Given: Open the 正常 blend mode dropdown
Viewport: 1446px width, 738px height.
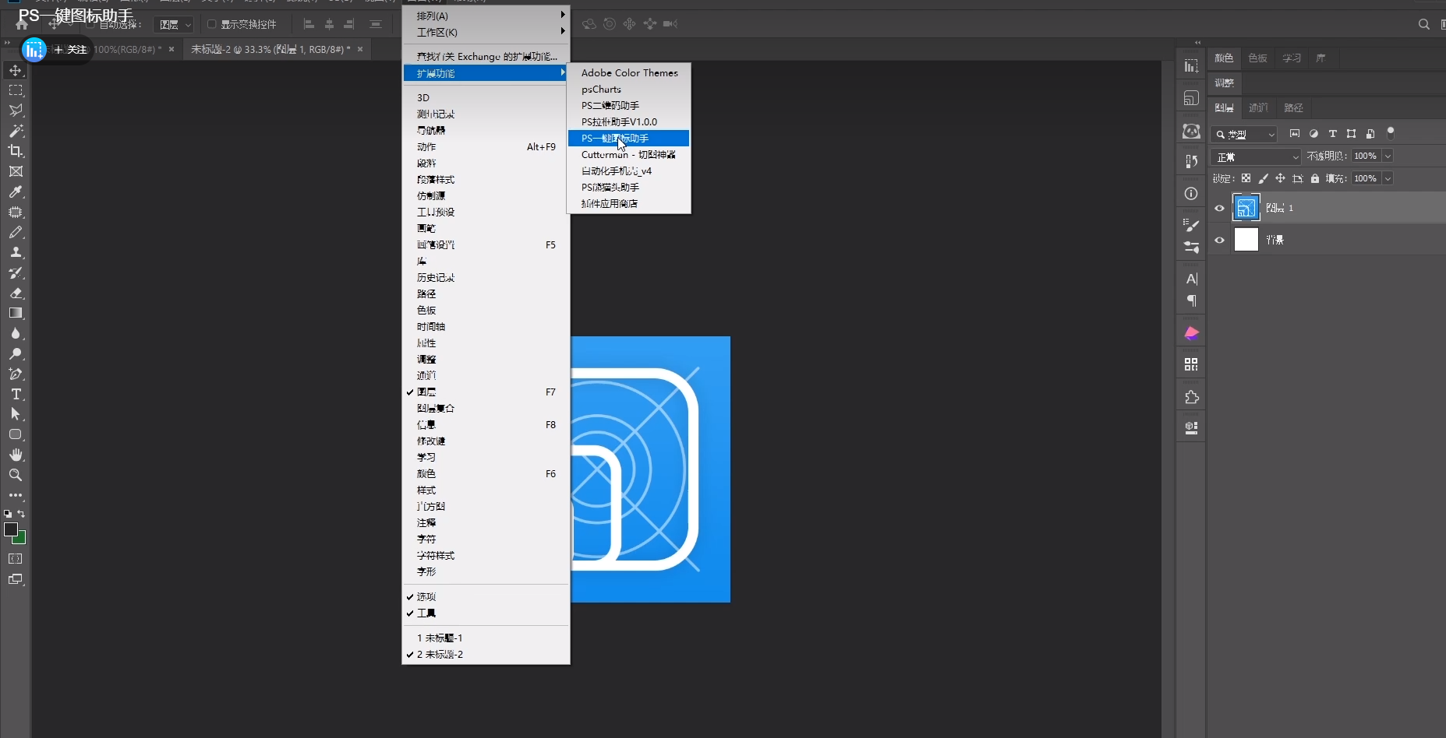Looking at the screenshot, I should point(1256,156).
